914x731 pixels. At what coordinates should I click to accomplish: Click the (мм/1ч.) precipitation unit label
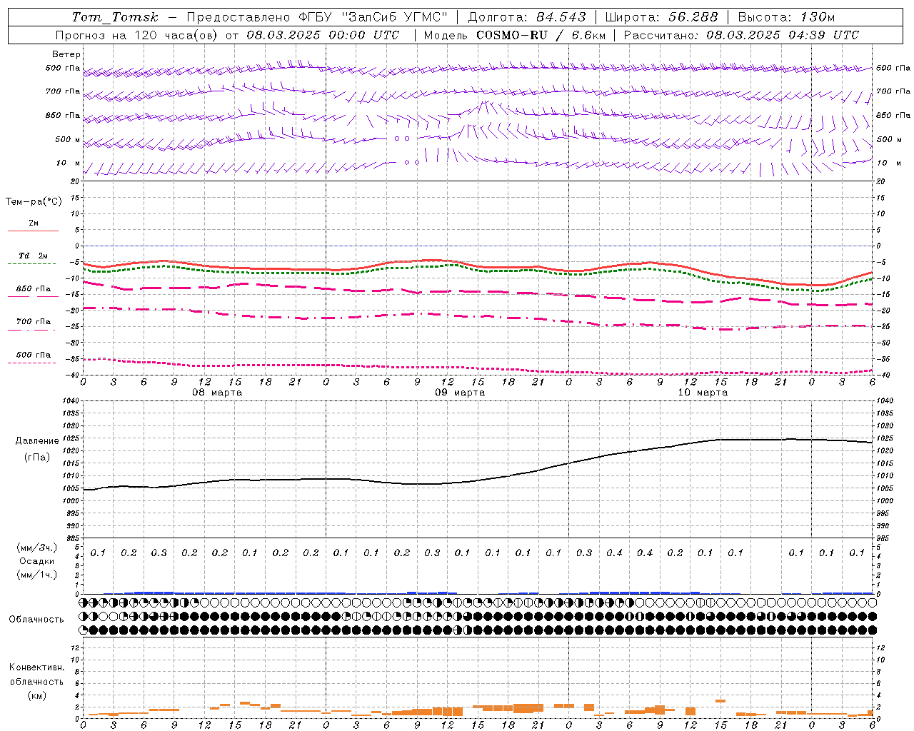coord(37,575)
